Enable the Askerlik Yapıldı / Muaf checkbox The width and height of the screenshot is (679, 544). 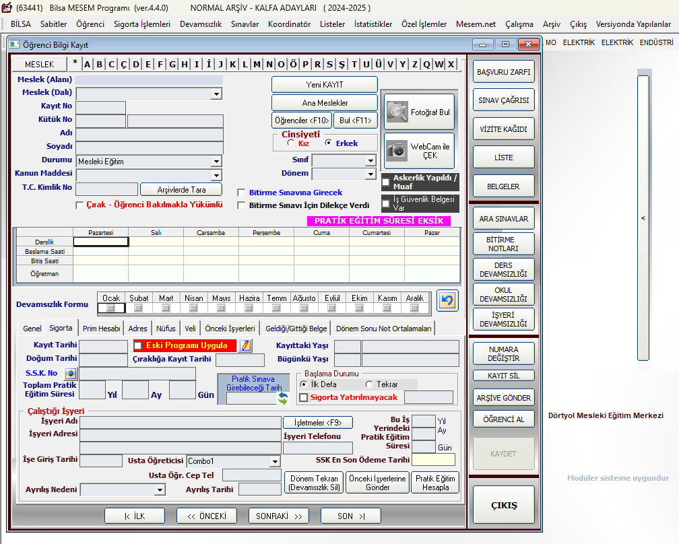click(x=386, y=182)
